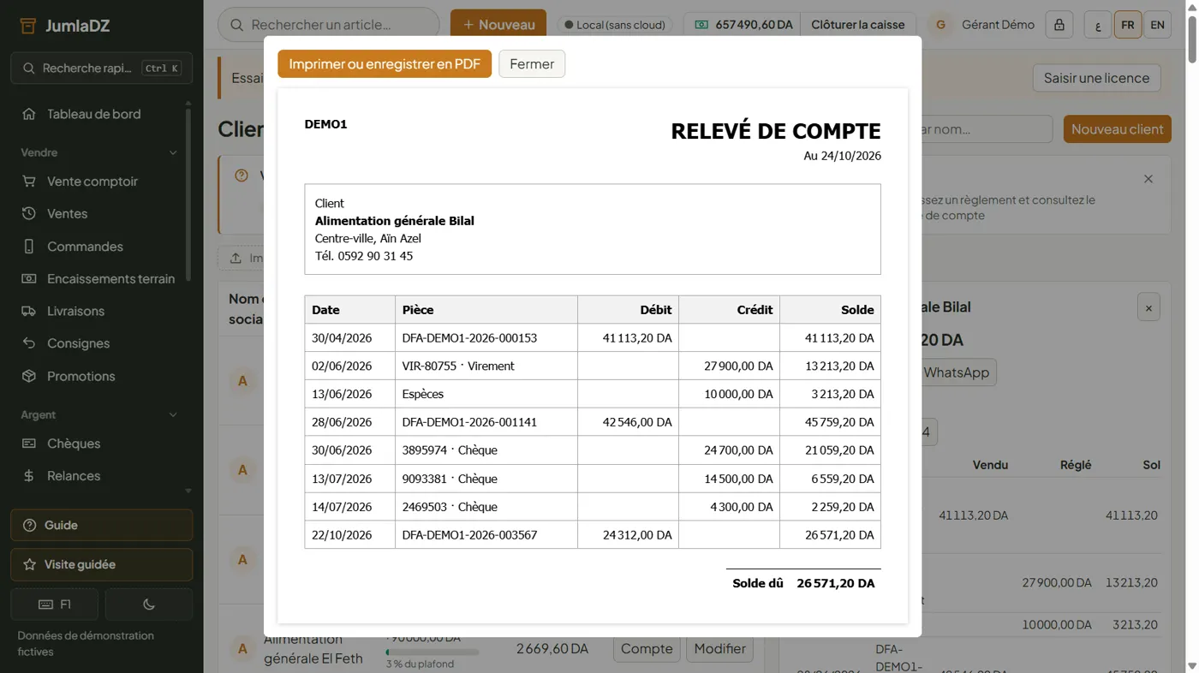Click the Promotions box icon
The height and width of the screenshot is (673, 1199).
pyautogui.click(x=29, y=376)
